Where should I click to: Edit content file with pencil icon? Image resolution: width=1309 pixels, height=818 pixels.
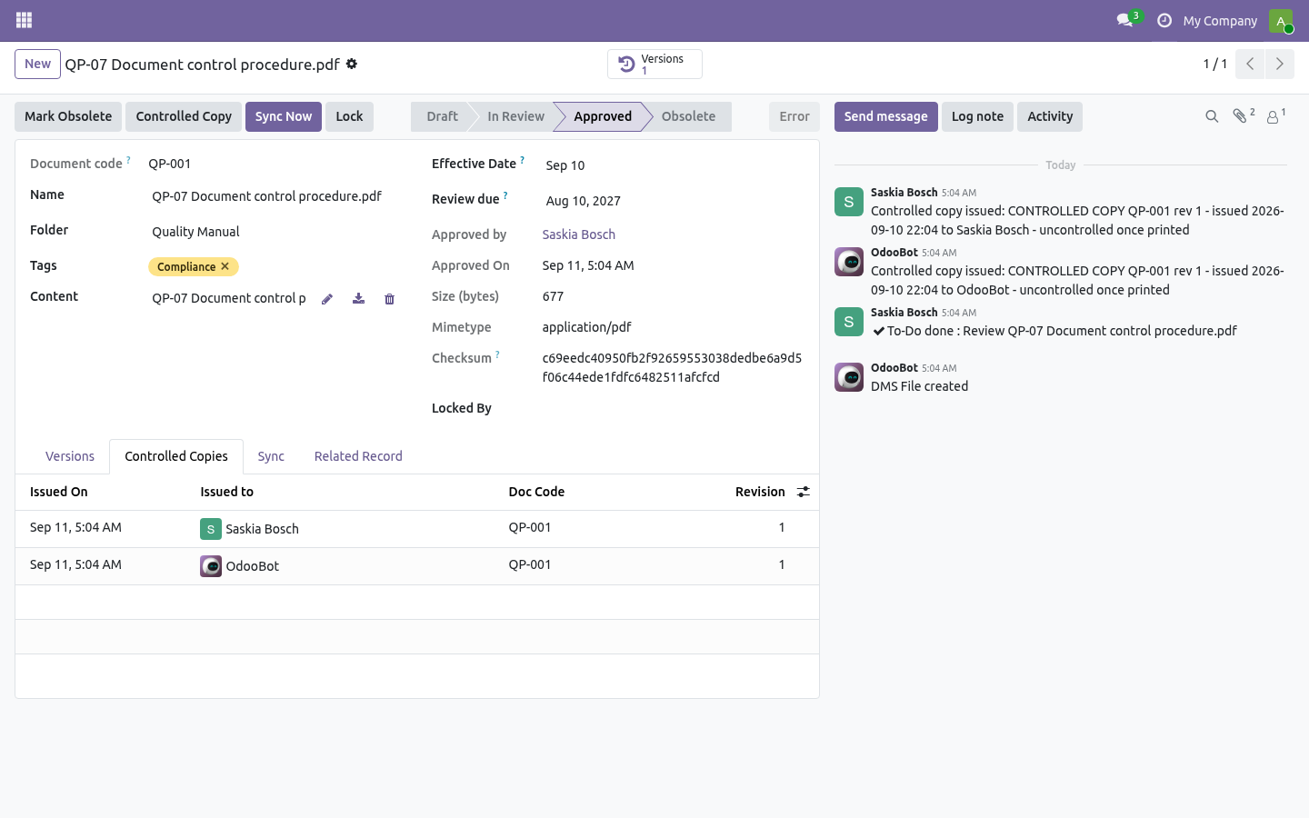click(x=327, y=299)
